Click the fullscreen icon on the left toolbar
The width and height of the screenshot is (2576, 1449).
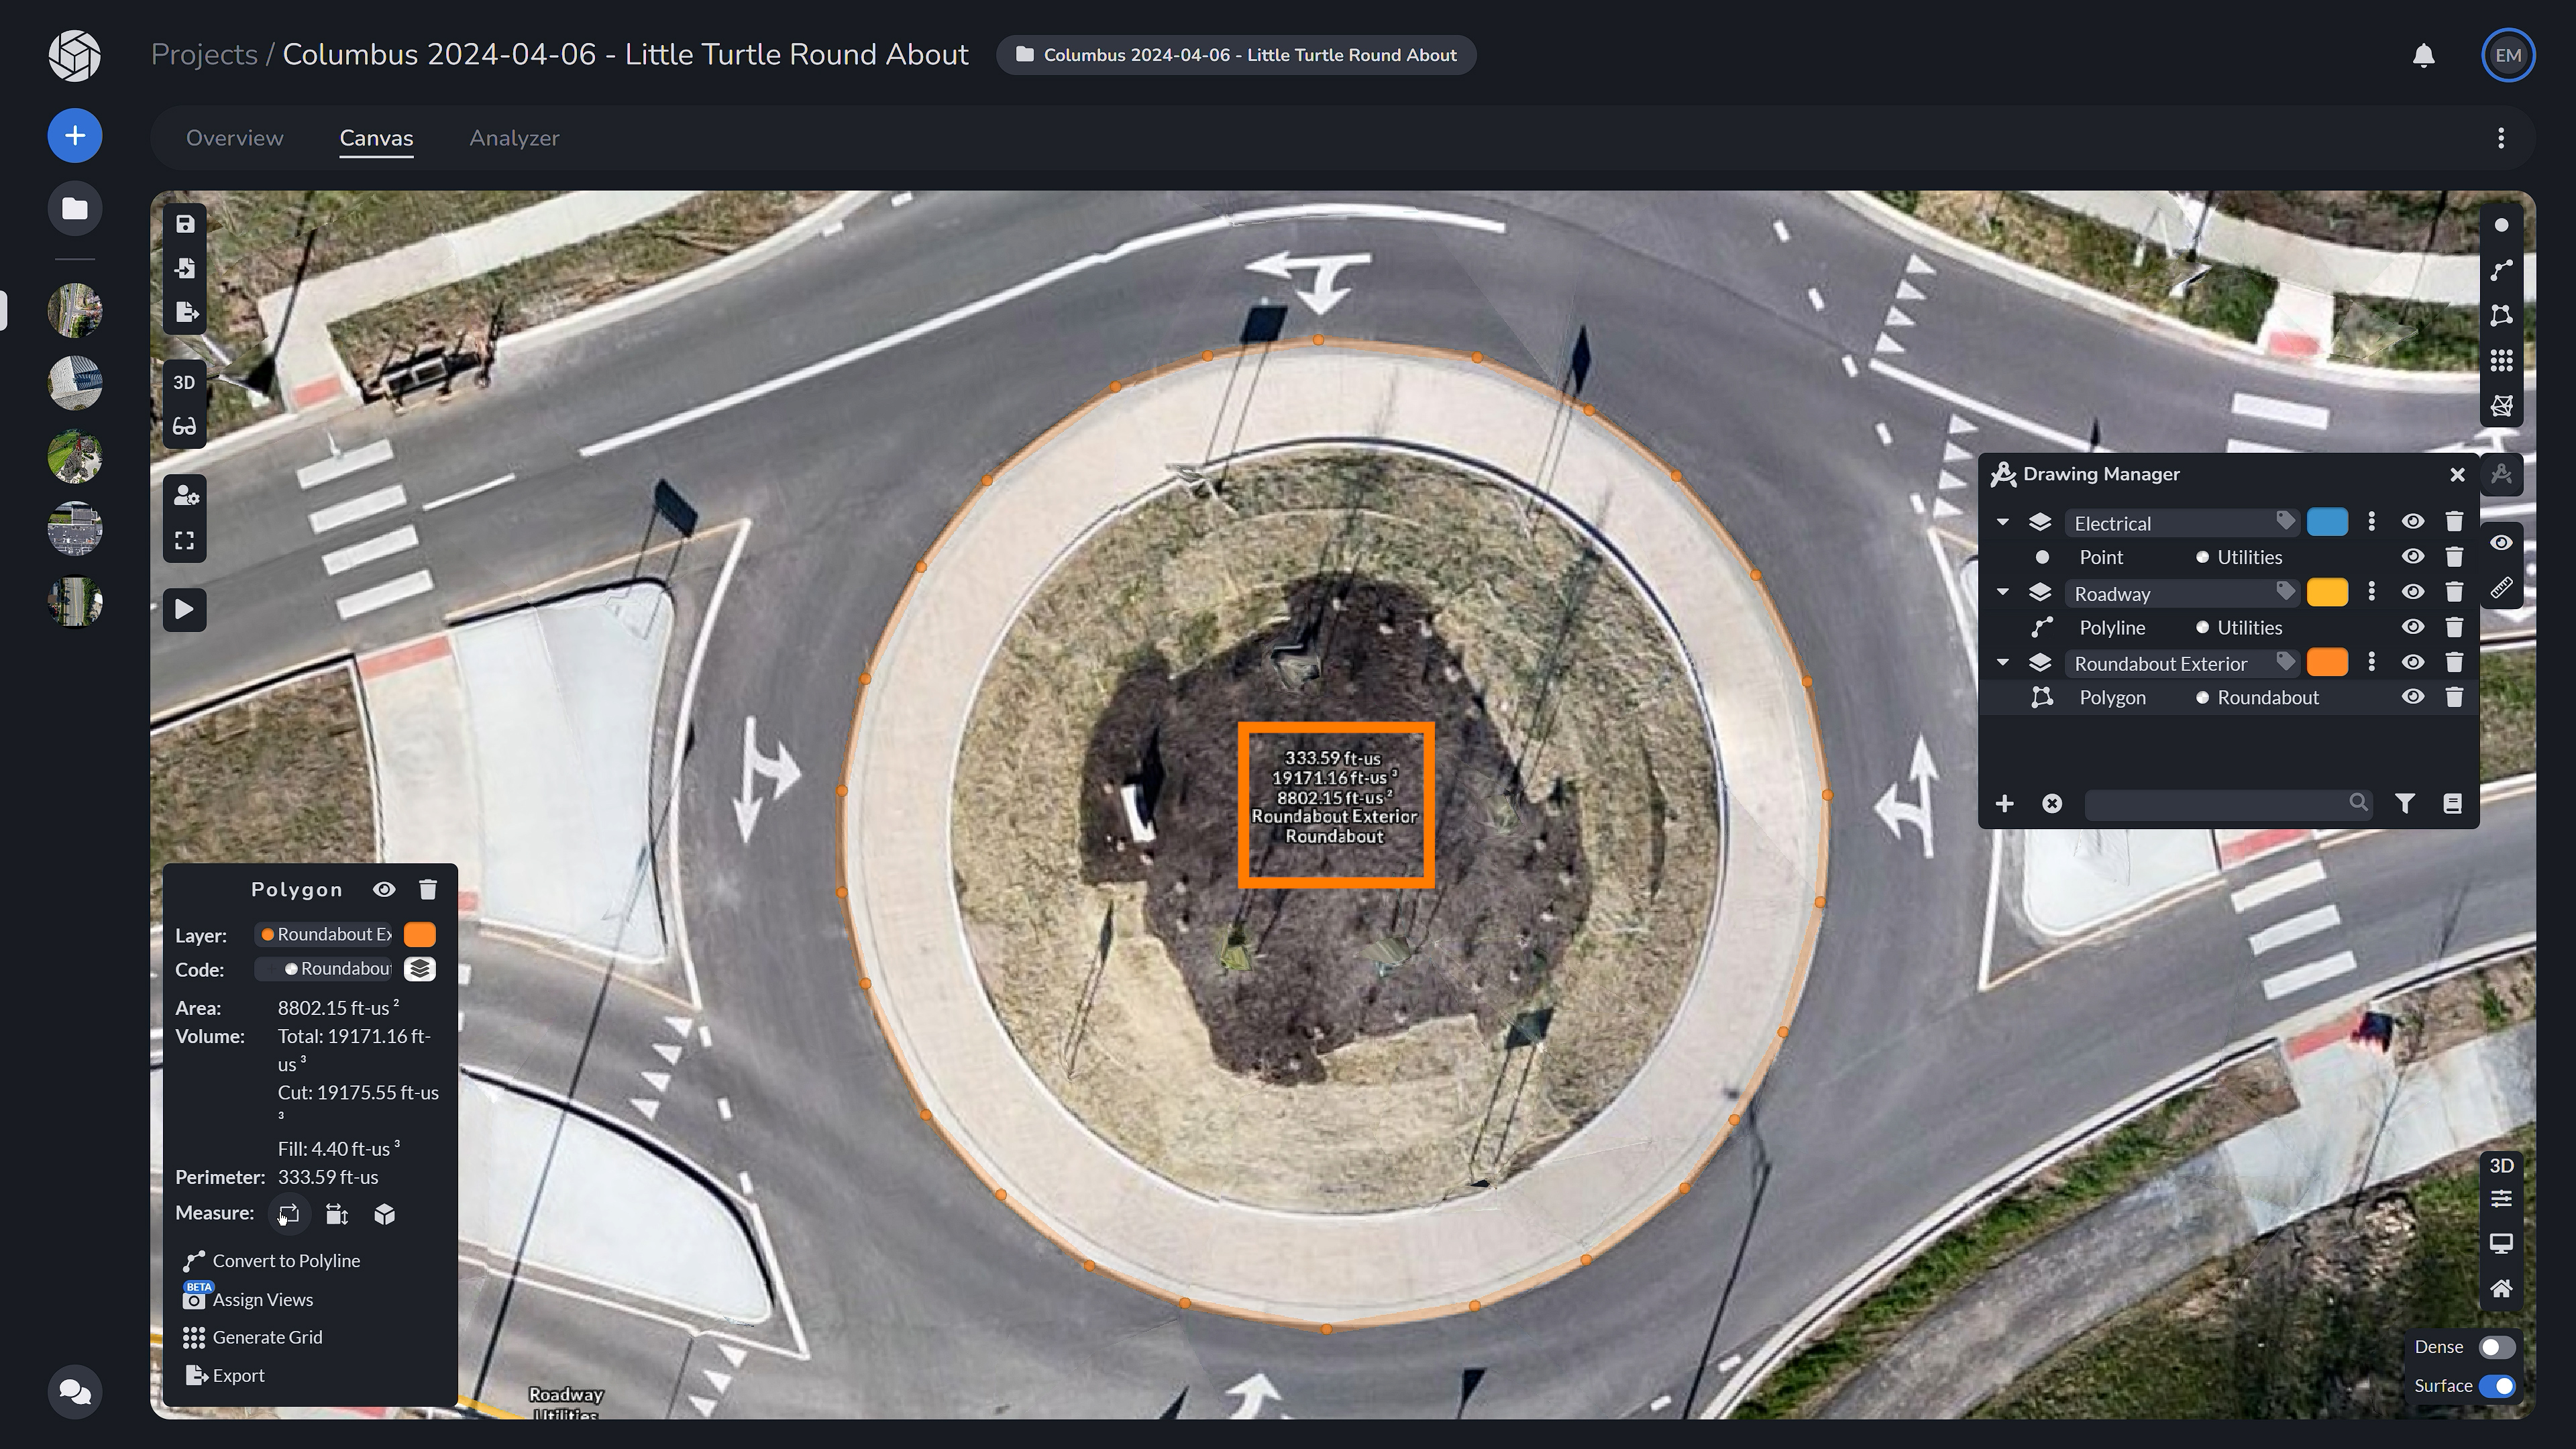(x=184, y=541)
